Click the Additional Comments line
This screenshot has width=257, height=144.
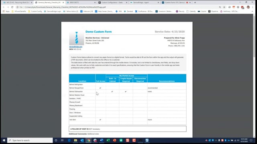(84, 134)
